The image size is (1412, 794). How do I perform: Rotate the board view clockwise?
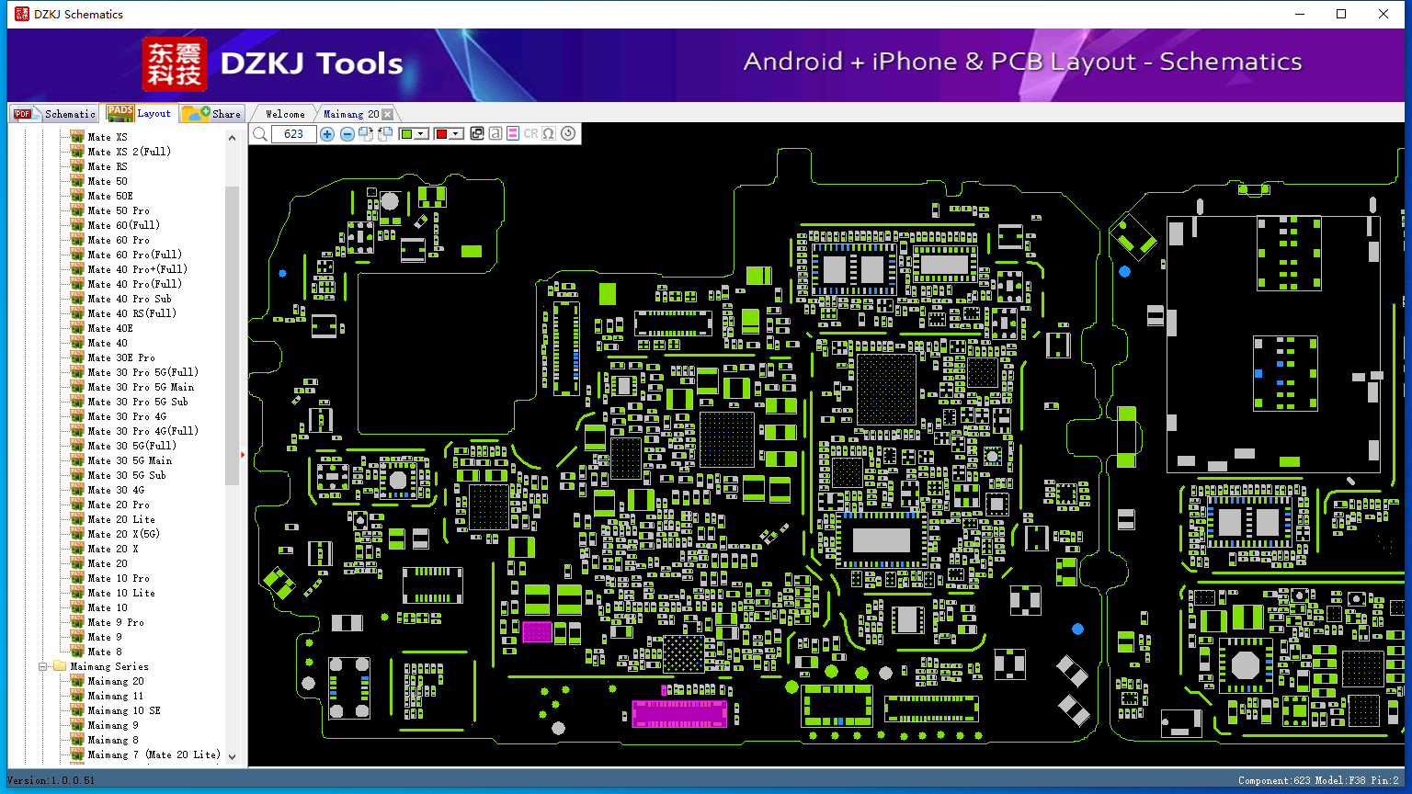(366, 134)
